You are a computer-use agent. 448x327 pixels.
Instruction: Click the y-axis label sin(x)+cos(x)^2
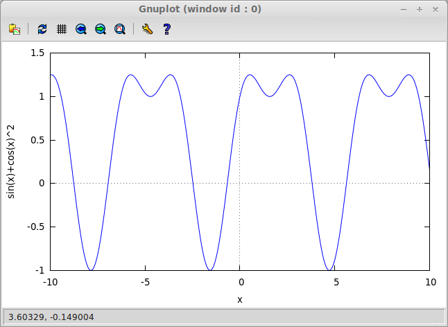click(x=11, y=161)
